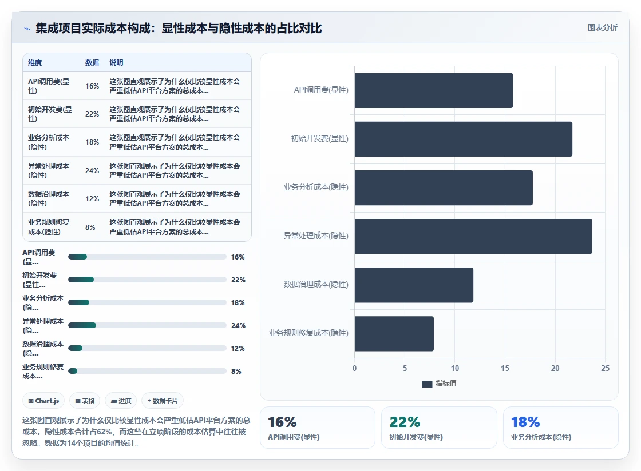Click the 图表分析 label in the header
The image size is (641, 471).
click(x=602, y=28)
